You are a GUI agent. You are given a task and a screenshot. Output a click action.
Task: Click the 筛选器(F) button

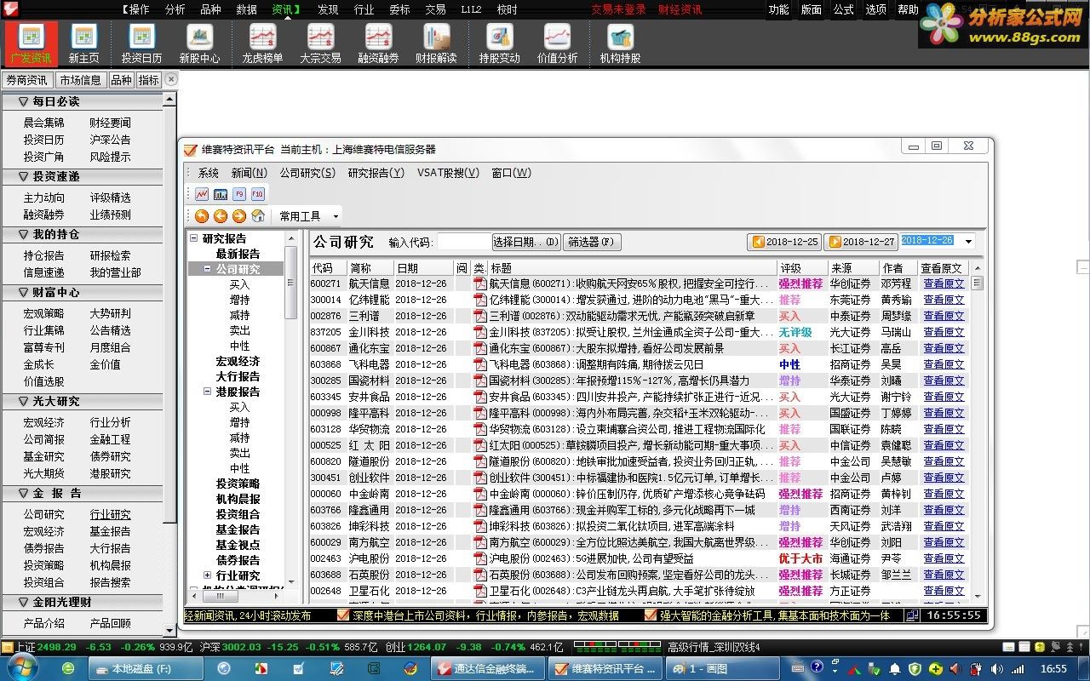[x=592, y=242]
